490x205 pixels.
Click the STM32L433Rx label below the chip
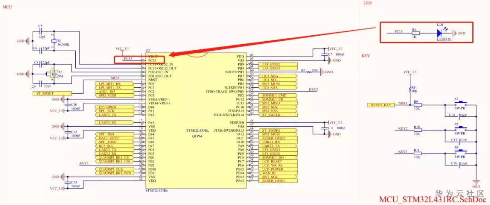(157, 191)
